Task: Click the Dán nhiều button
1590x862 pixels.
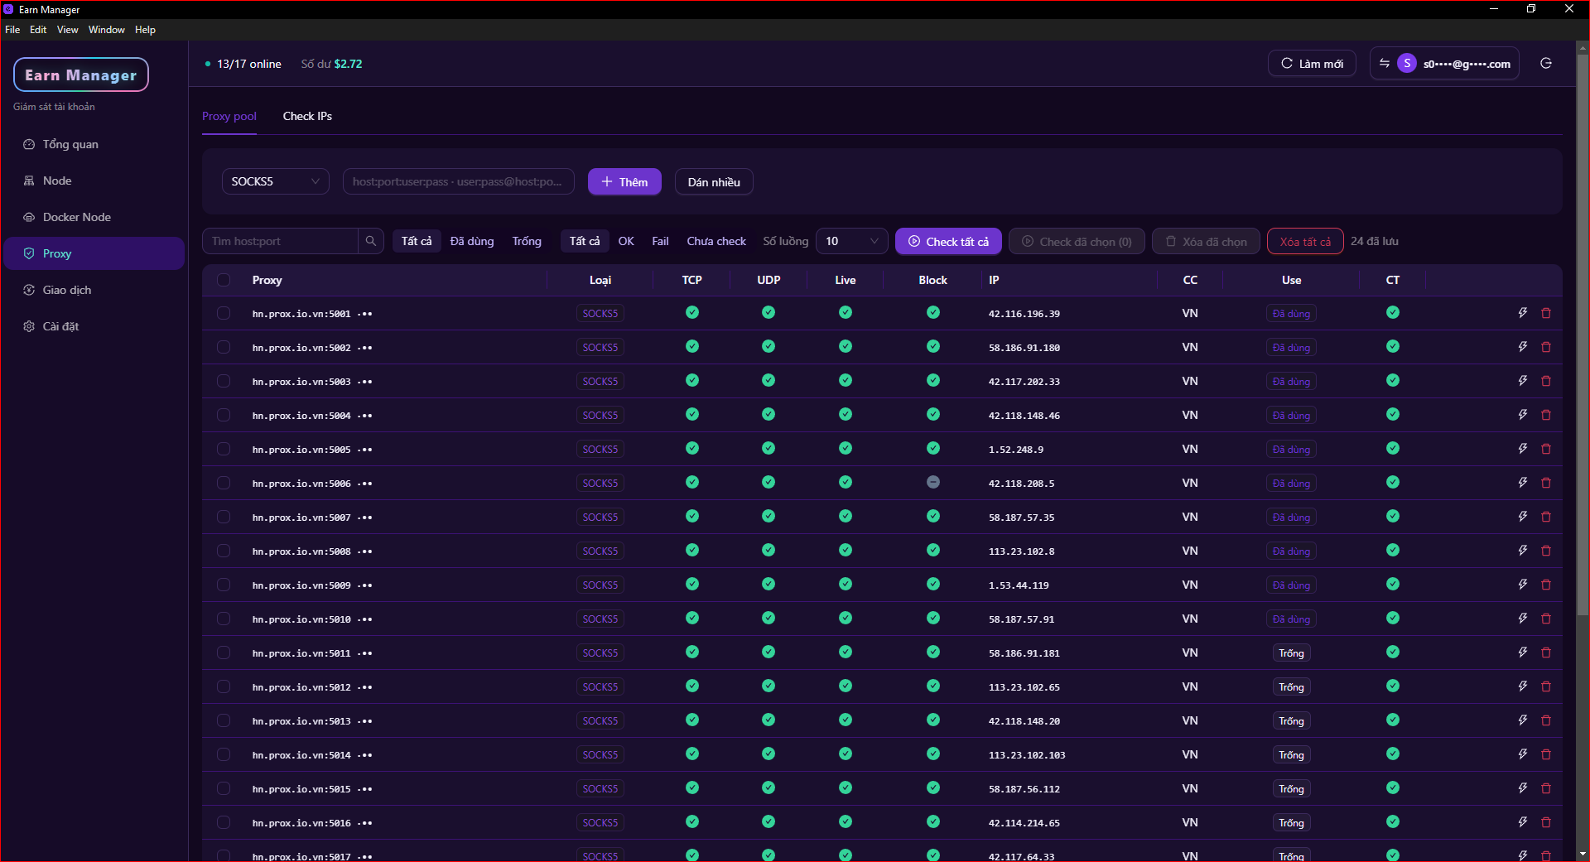Action: pyautogui.click(x=714, y=182)
